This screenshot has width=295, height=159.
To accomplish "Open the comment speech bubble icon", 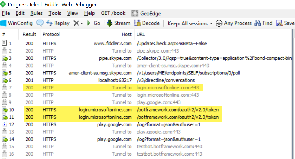I will pos(40,23).
